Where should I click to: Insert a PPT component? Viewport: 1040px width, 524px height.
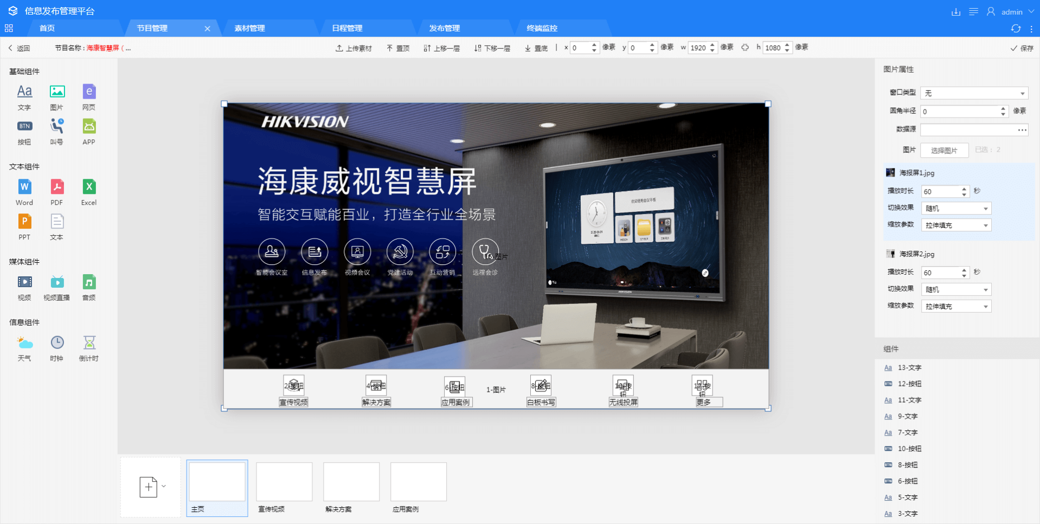[x=24, y=227]
